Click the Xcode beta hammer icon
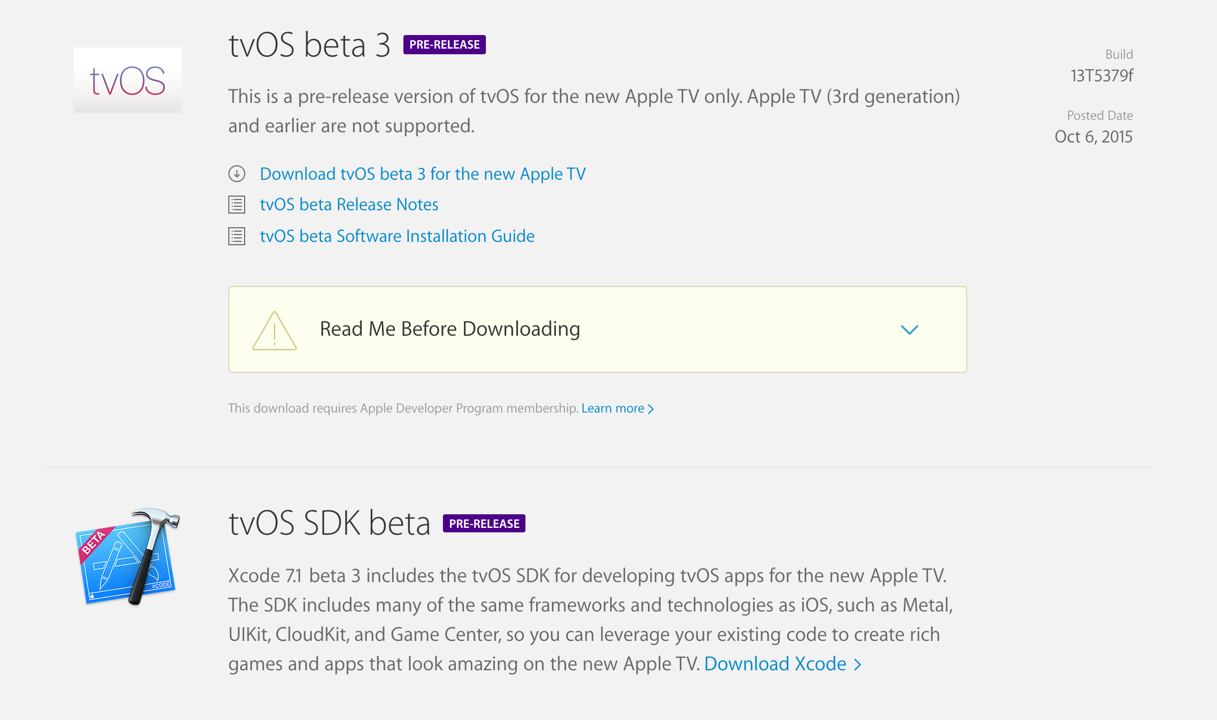 pyautogui.click(x=128, y=556)
